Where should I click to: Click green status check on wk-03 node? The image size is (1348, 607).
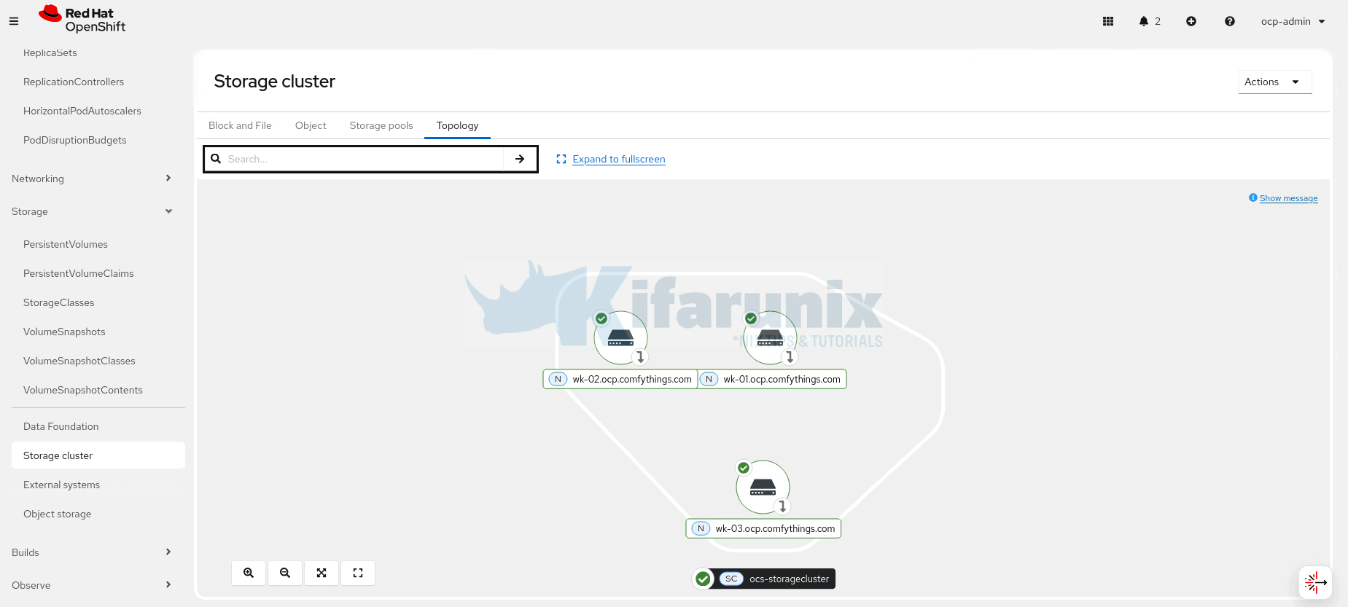click(x=744, y=468)
